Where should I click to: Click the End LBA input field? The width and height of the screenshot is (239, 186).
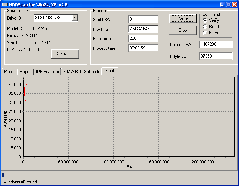click(143, 29)
